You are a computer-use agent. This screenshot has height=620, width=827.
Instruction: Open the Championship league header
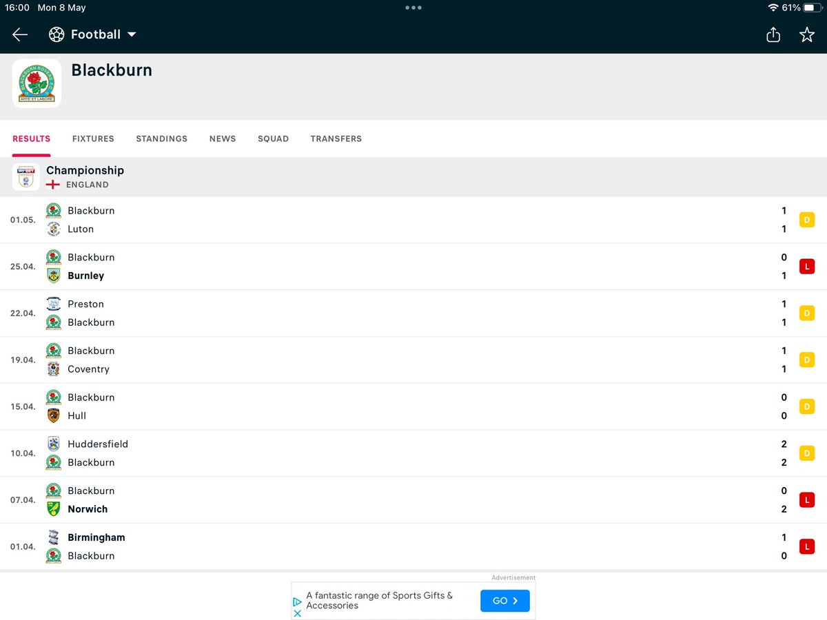pos(413,177)
